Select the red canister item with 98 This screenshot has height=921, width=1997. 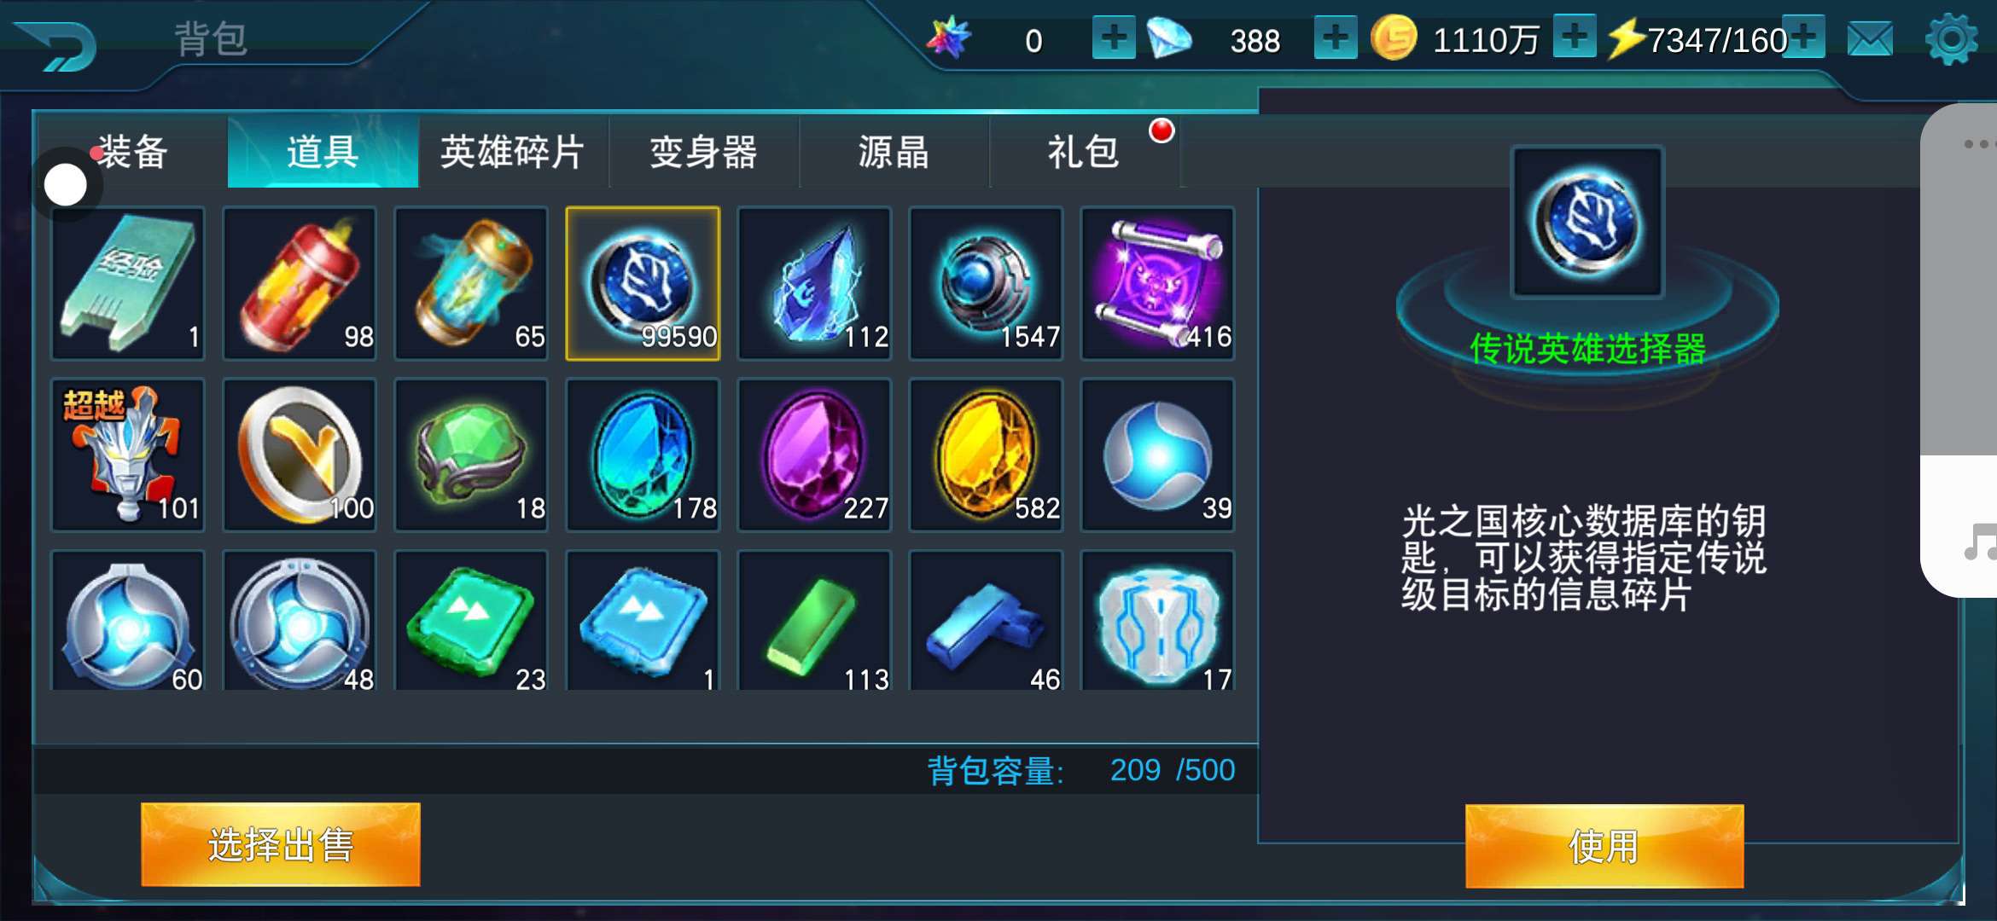(300, 283)
